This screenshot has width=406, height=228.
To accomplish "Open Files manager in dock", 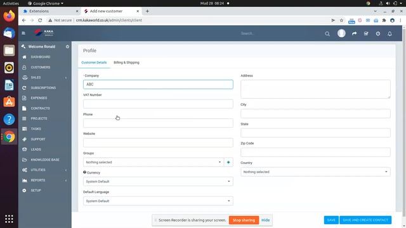I will [x=9, y=51].
